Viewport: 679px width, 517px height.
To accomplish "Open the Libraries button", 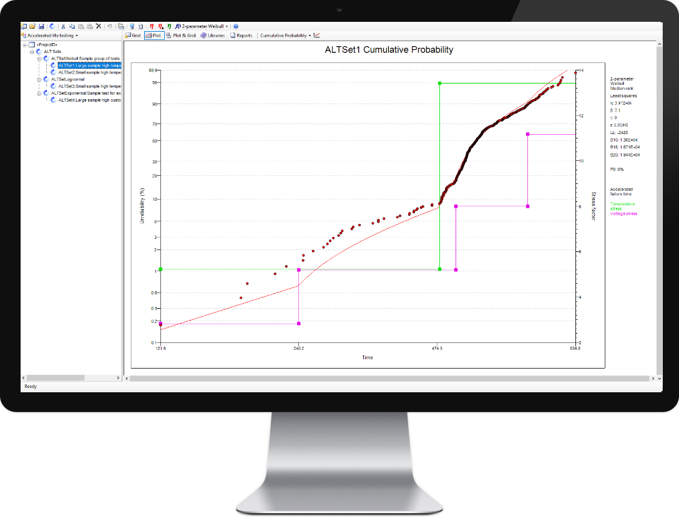I will (x=213, y=36).
